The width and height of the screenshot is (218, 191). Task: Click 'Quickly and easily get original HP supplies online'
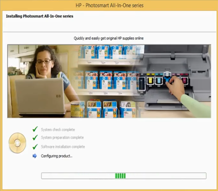pos(108,38)
